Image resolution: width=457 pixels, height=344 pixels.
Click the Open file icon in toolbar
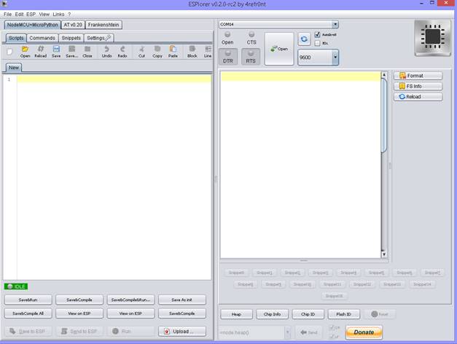(x=25, y=50)
